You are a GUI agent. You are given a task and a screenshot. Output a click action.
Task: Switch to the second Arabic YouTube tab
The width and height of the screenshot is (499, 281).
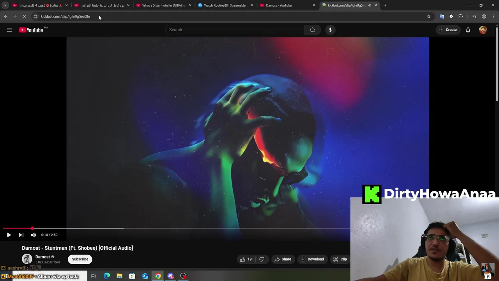point(103,5)
